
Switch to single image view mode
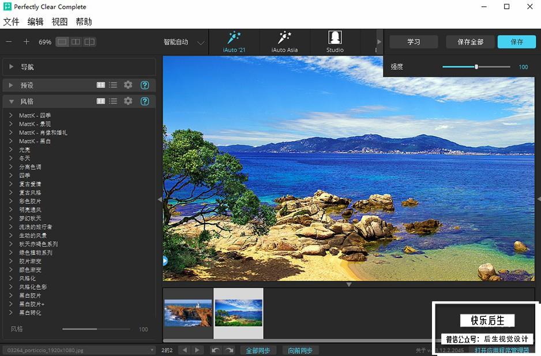point(62,42)
